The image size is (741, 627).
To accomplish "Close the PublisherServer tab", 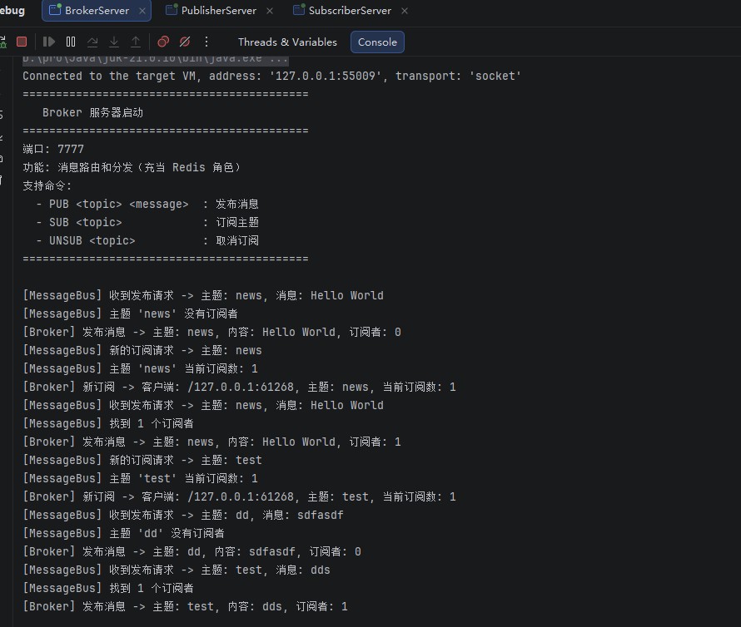I will (270, 11).
